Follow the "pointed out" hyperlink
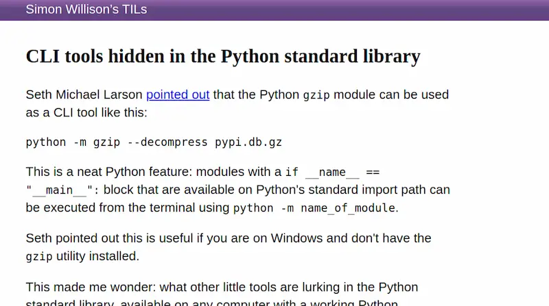The width and height of the screenshot is (549, 306). pyautogui.click(x=178, y=94)
